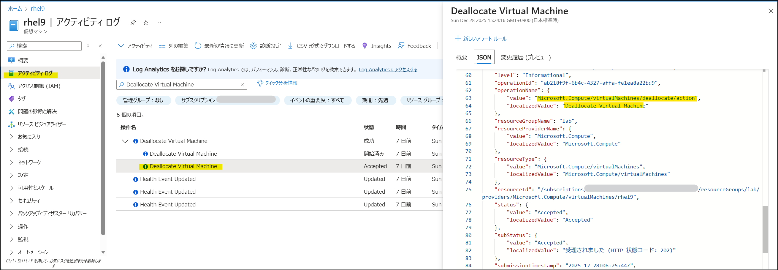Open クイック分析情報
This screenshot has width=778, height=270.
(277, 83)
